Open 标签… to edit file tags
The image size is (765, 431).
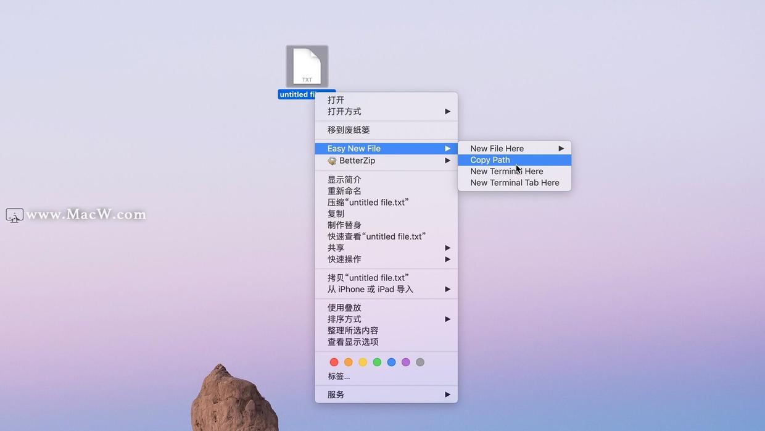tap(338, 375)
